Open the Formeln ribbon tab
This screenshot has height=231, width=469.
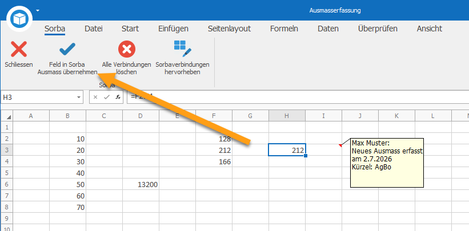[x=284, y=29]
